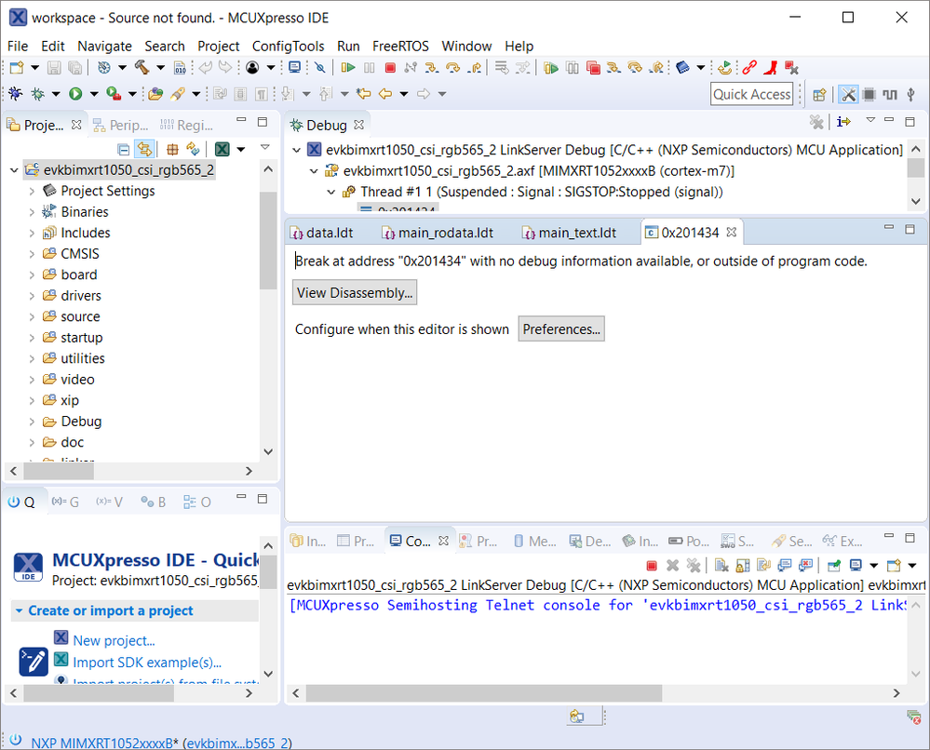Click the green Run play button icon

point(75,94)
